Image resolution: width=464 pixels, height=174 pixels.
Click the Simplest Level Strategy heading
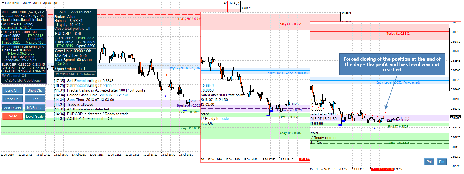point(23,47)
